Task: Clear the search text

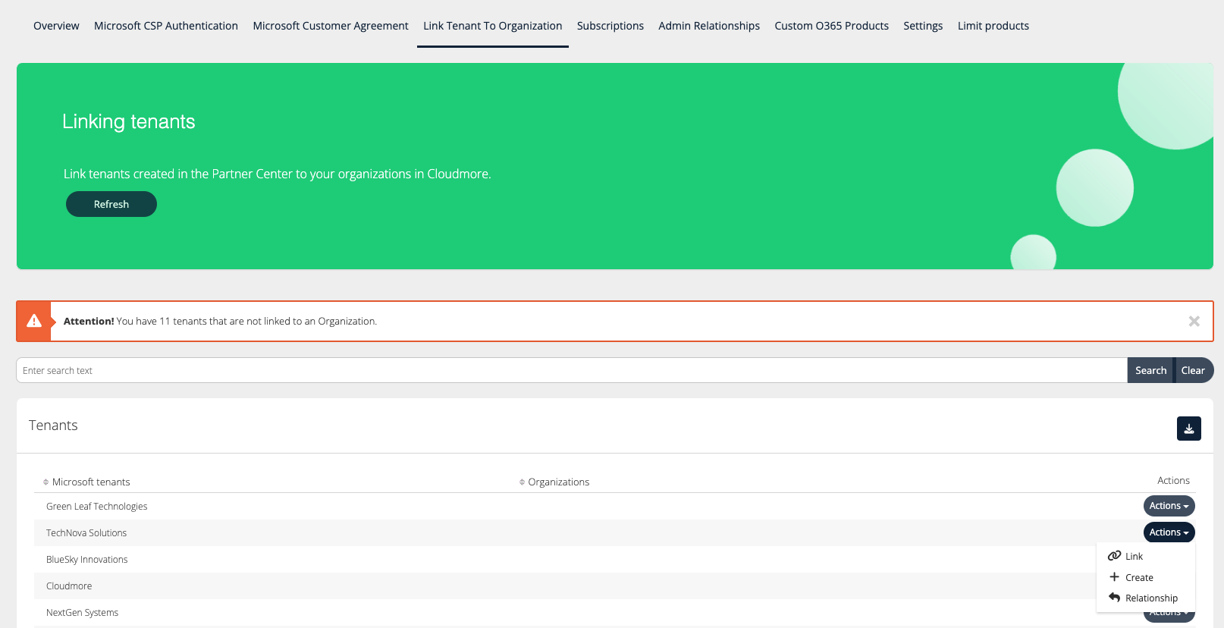Action: tap(1192, 370)
